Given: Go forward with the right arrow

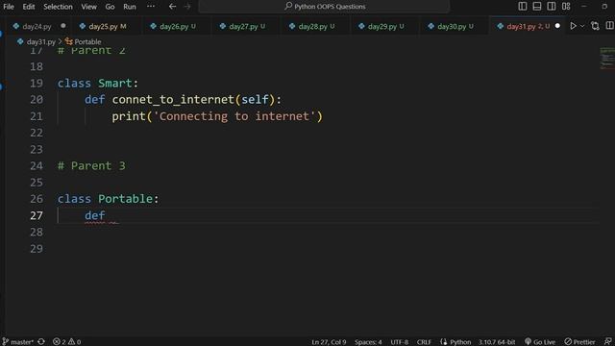Looking at the screenshot, I should point(187,7).
